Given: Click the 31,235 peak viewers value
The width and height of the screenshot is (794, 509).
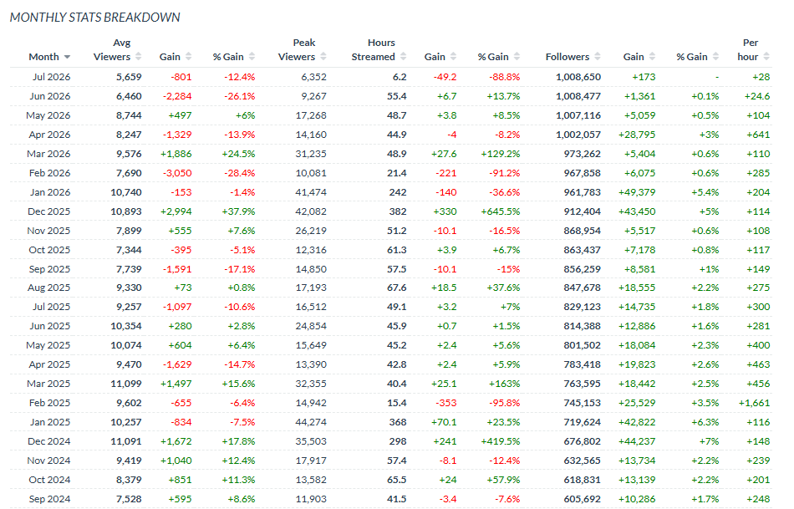Looking at the screenshot, I should [x=311, y=154].
